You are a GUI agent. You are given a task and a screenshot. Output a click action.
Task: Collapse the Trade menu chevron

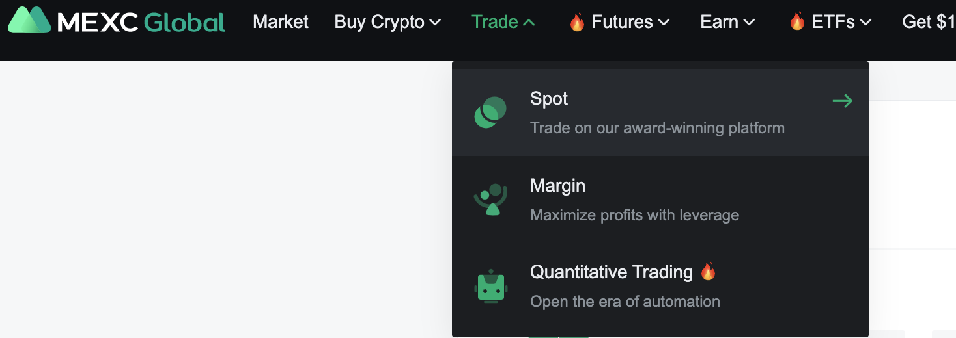[x=529, y=22]
